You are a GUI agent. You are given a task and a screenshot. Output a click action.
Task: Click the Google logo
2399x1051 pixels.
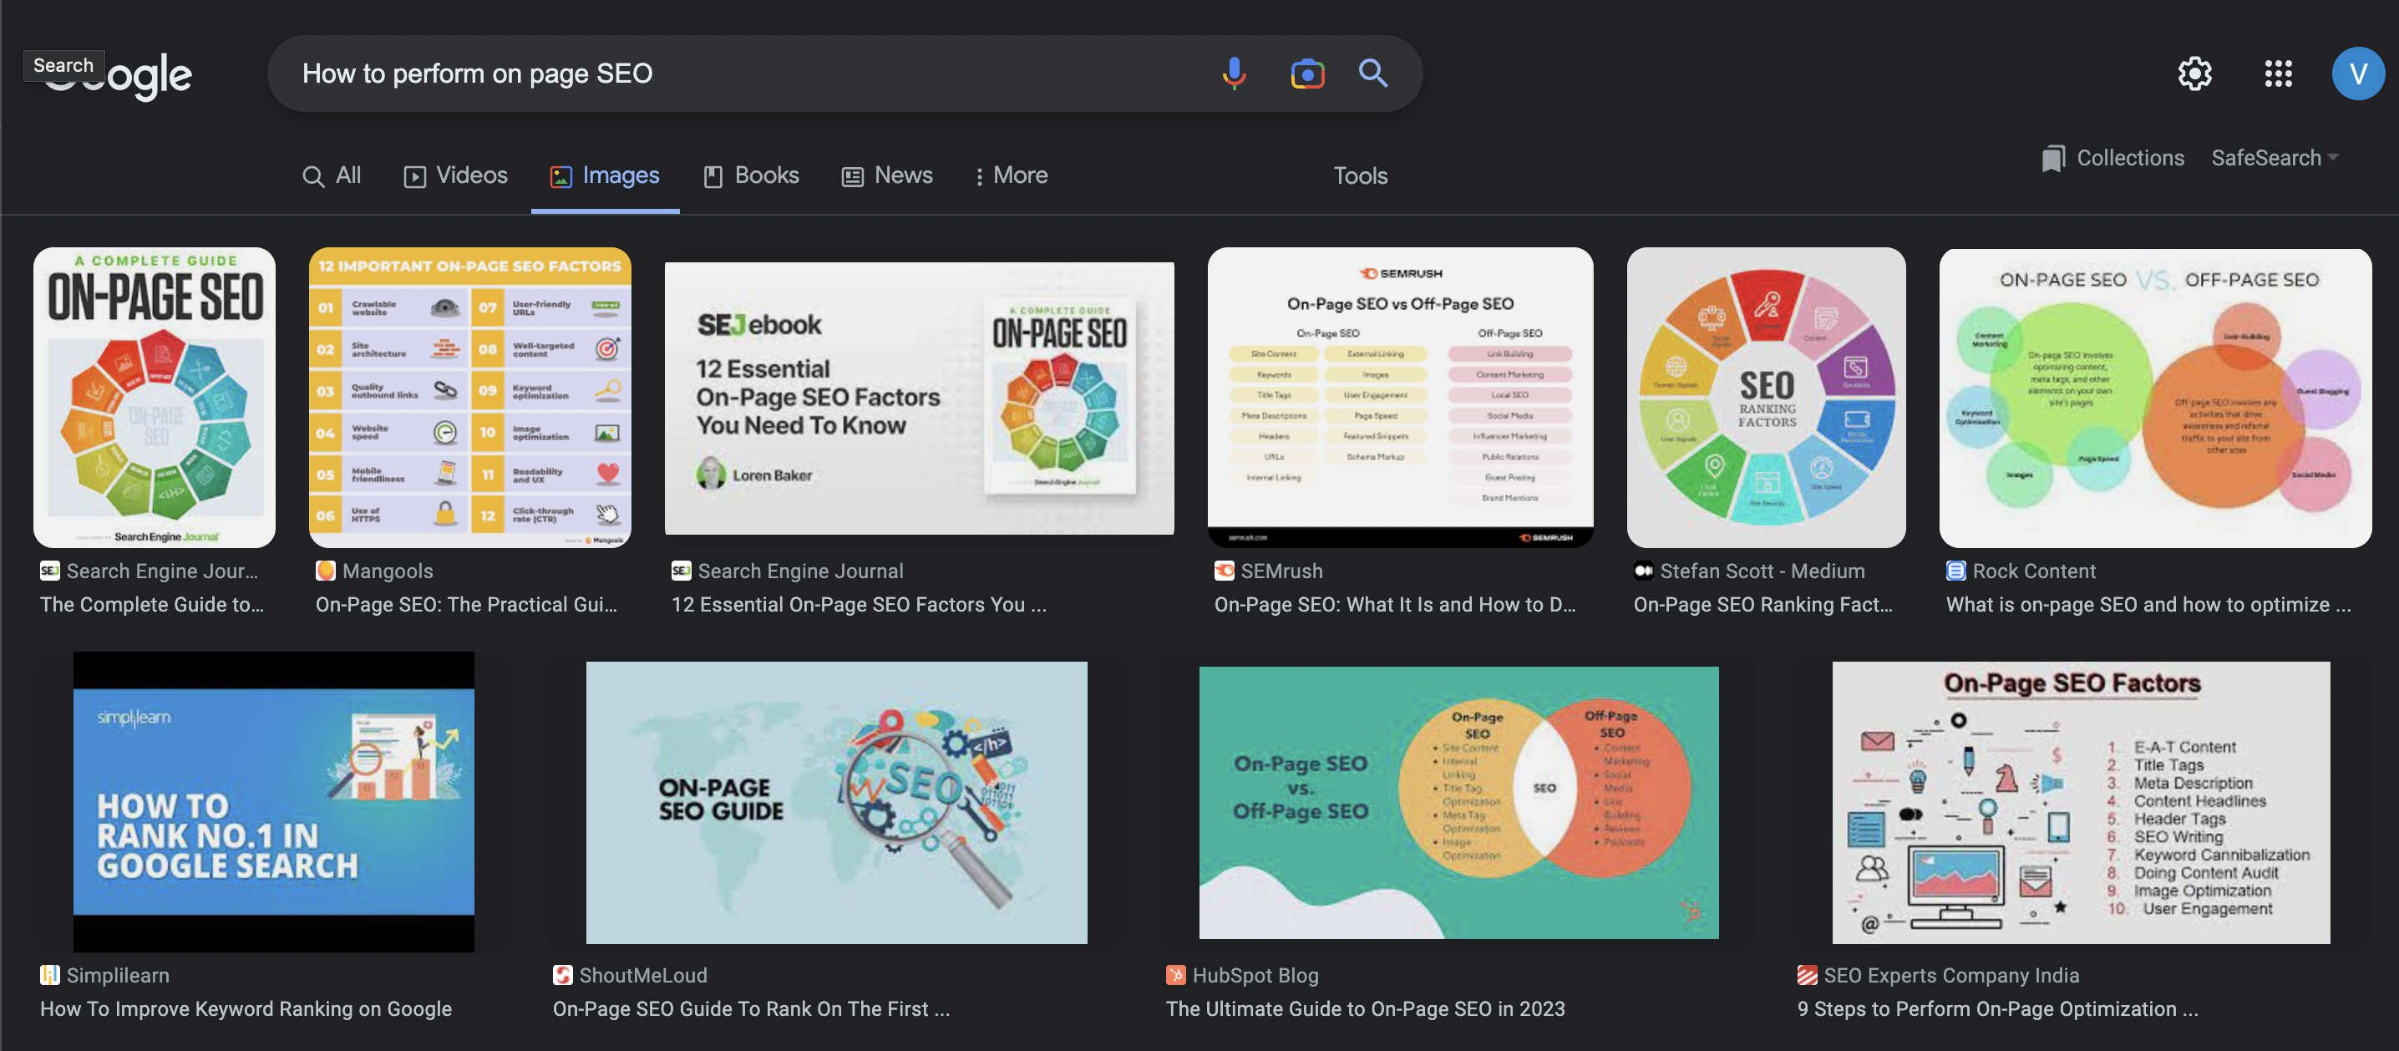pyautogui.click(x=119, y=74)
